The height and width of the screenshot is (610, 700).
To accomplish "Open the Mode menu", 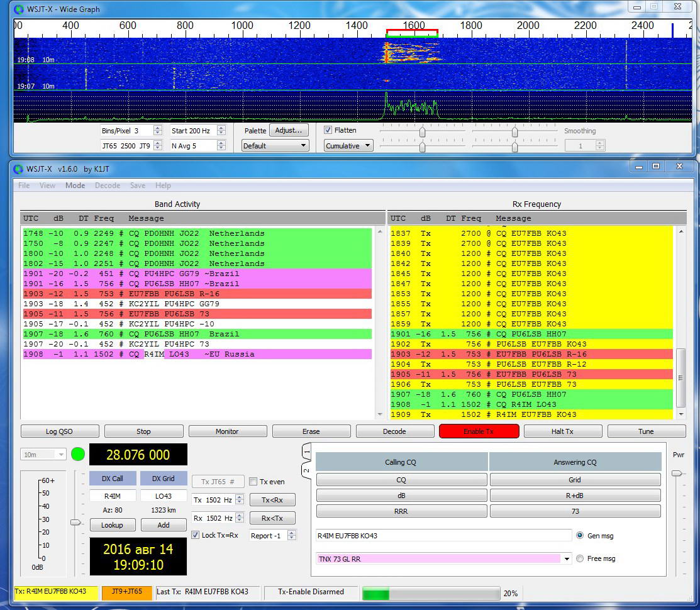I will [x=75, y=185].
